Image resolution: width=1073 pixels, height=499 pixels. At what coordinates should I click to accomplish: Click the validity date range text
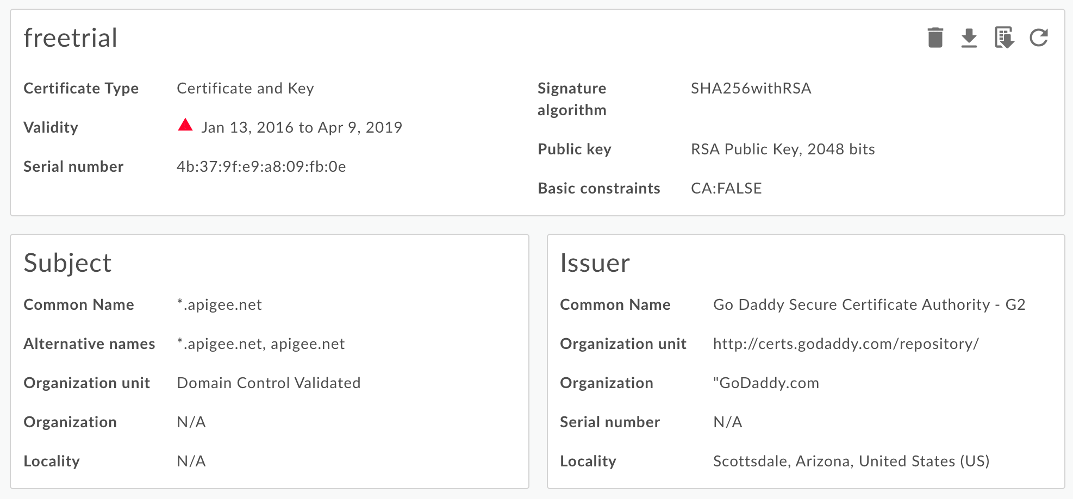[x=302, y=127]
